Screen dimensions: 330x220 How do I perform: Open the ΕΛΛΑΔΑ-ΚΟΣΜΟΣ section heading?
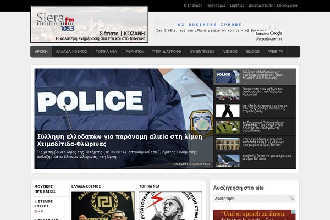tap(86, 186)
